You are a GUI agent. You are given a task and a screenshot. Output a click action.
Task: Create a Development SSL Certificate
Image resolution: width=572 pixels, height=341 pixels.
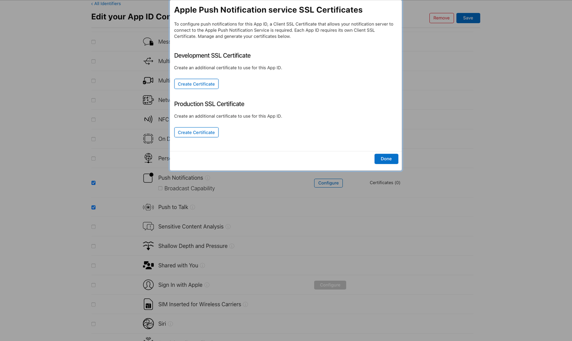[x=196, y=84]
